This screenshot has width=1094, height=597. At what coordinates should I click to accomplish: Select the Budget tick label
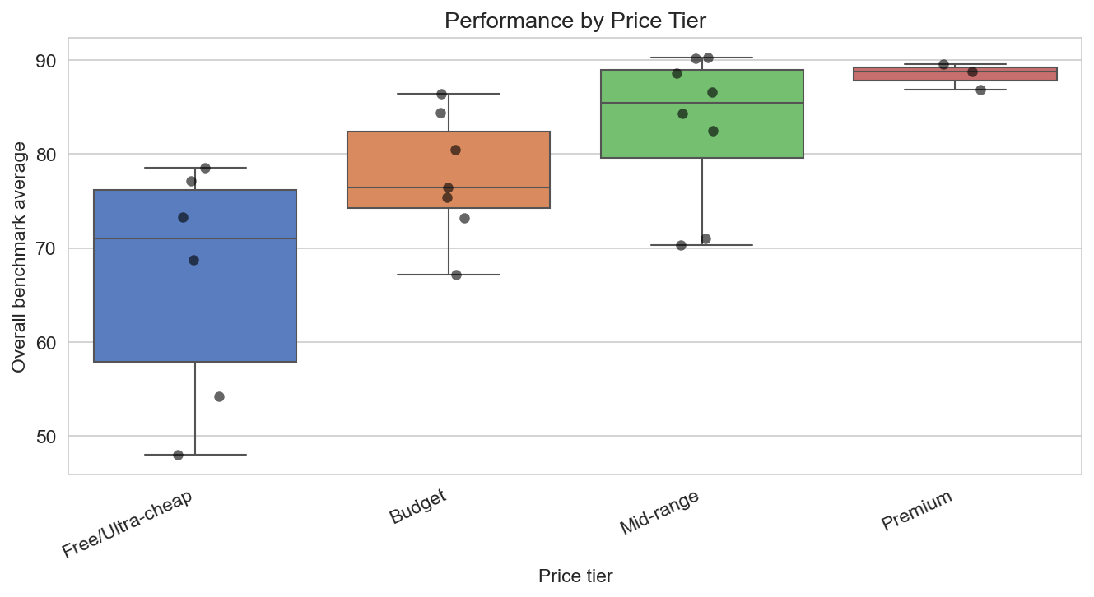pos(418,506)
